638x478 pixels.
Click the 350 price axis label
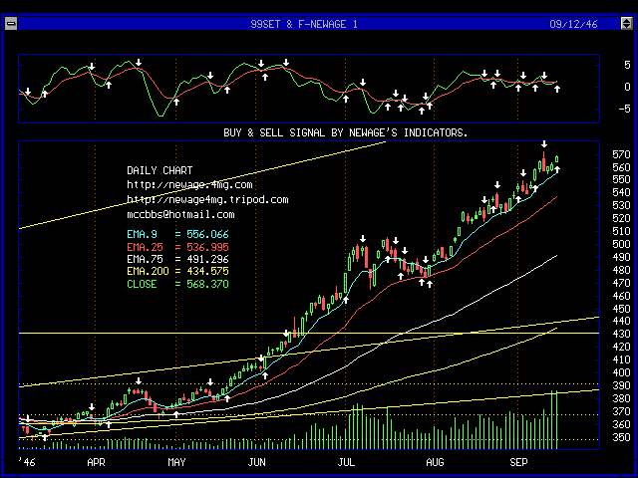coord(621,438)
